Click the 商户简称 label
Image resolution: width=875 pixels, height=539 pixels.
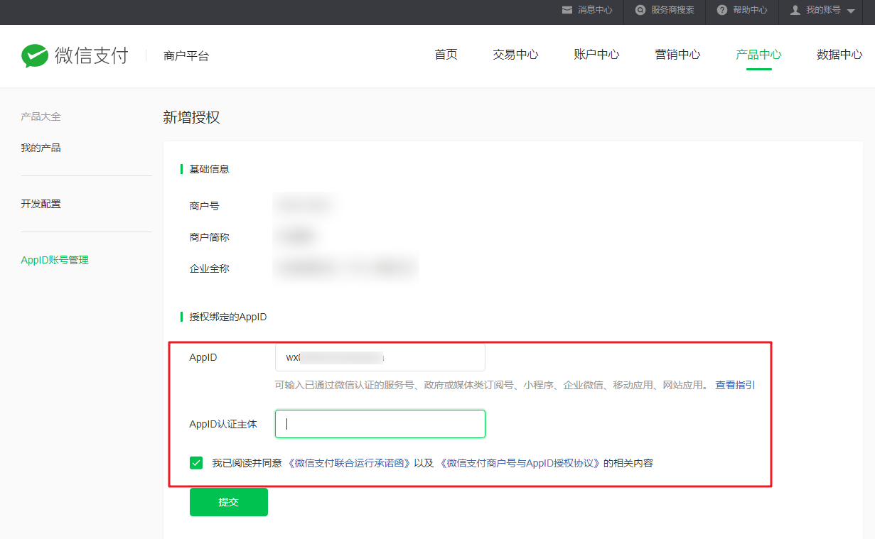(x=209, y=237)
